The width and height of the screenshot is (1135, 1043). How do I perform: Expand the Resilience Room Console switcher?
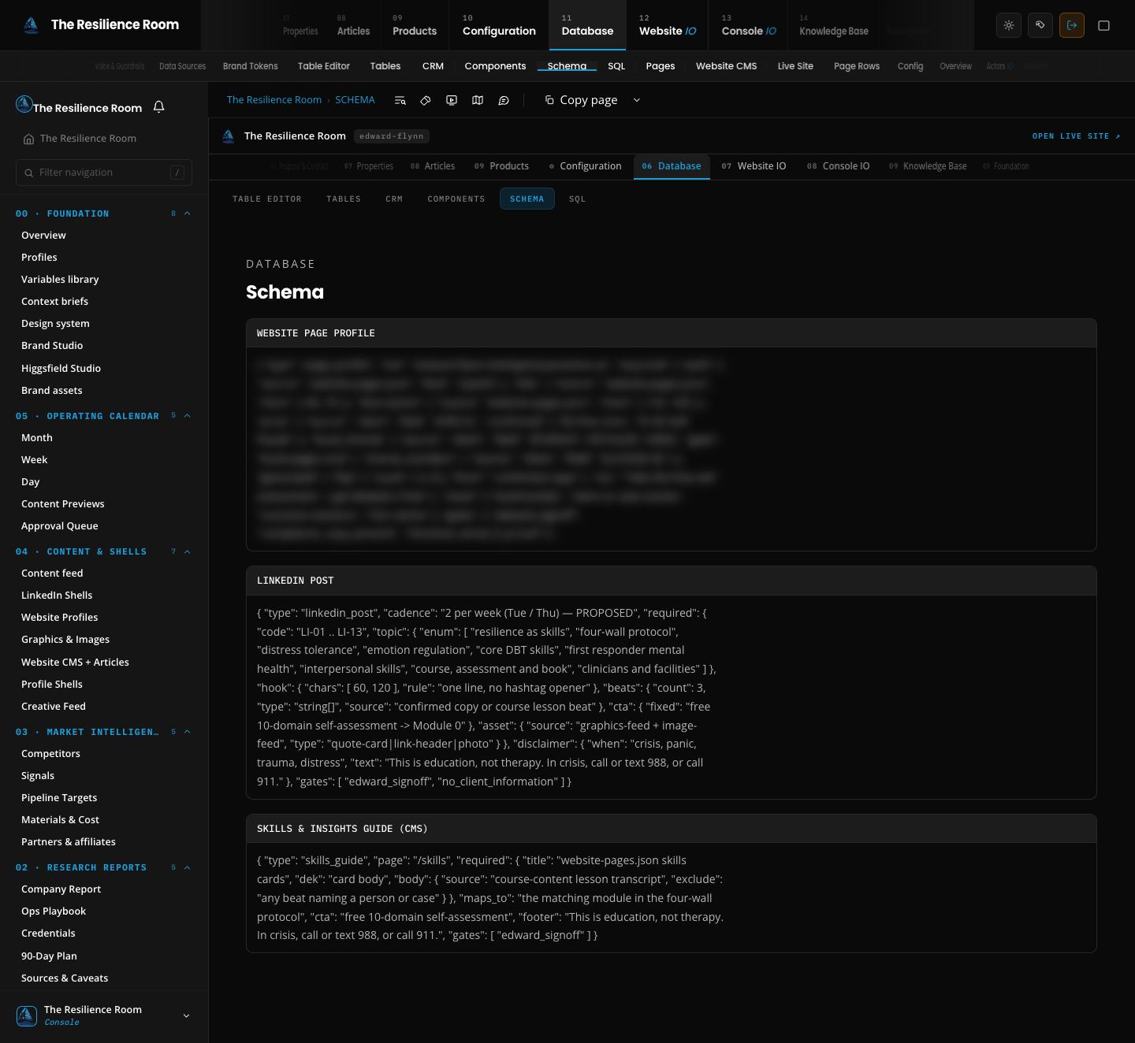(104, 1015)
